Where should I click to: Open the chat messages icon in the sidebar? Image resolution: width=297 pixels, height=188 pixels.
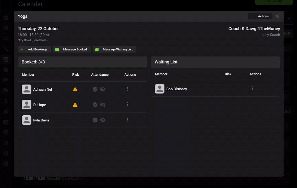pos(6,91)
